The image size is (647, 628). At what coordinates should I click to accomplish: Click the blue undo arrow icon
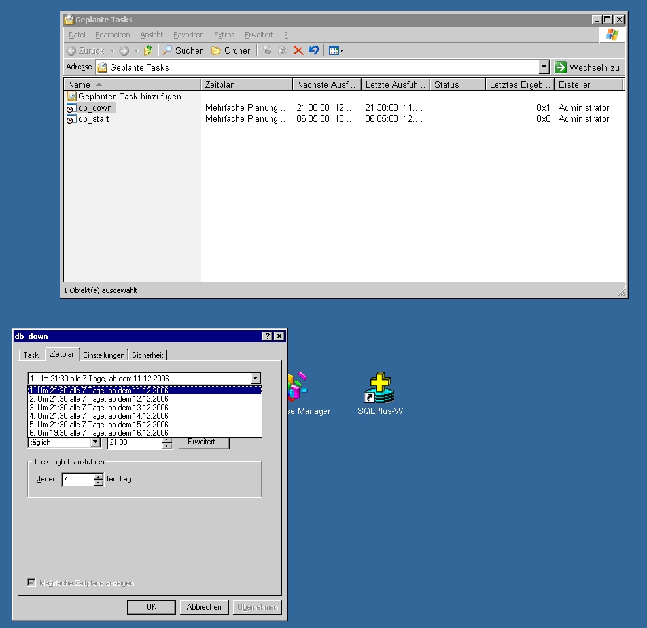point(313,50)
